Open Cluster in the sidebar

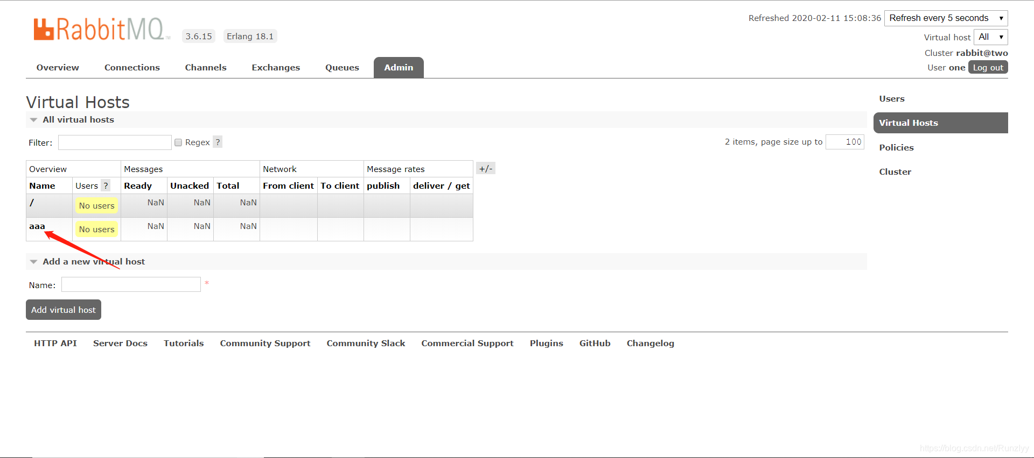point(895,171)
